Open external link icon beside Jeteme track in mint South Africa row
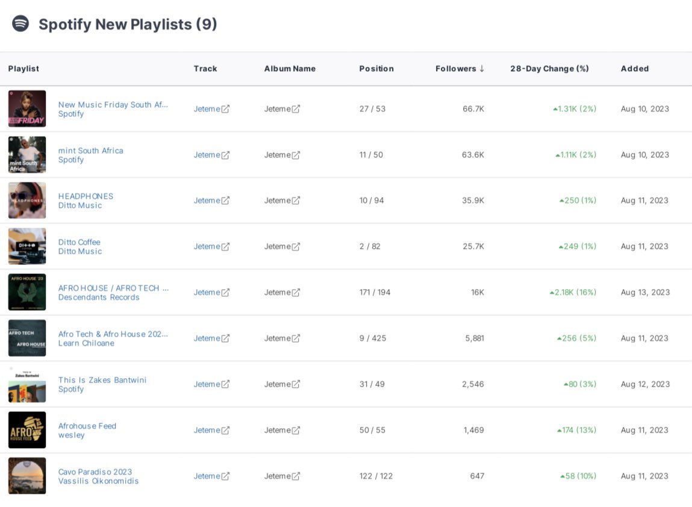The width and height of the screenshot is (692, 507). (x=225, y=155)
